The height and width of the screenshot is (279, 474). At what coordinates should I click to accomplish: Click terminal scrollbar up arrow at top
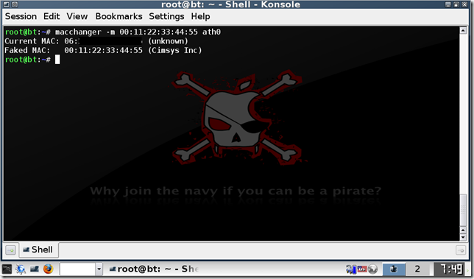463,30
